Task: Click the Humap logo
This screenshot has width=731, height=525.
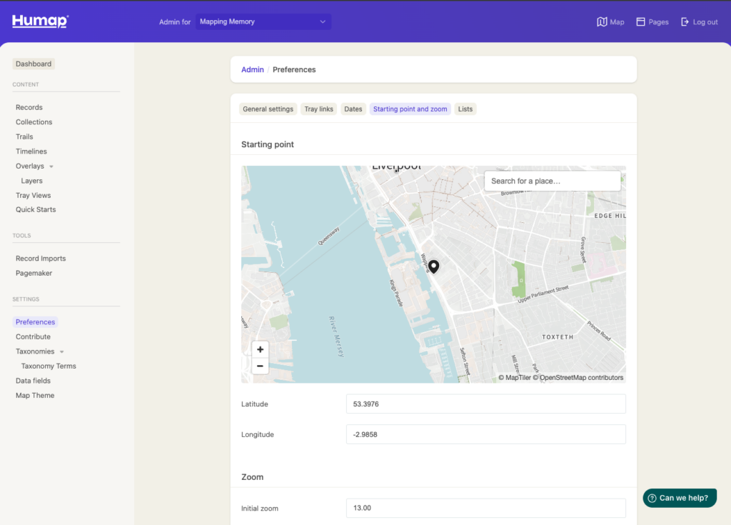Action: point(40,21)
